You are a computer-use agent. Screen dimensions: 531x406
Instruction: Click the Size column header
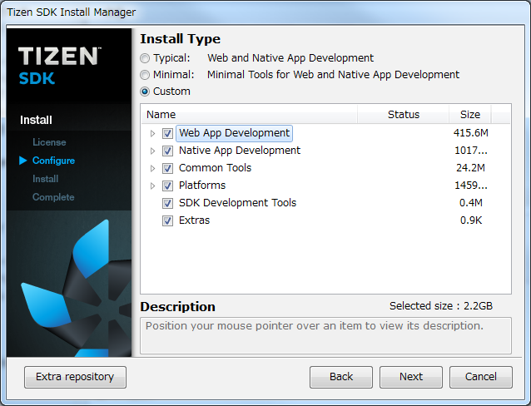(470, 115)
